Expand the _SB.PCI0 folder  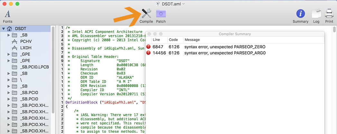pyautogui.click(x=9, y=92)
